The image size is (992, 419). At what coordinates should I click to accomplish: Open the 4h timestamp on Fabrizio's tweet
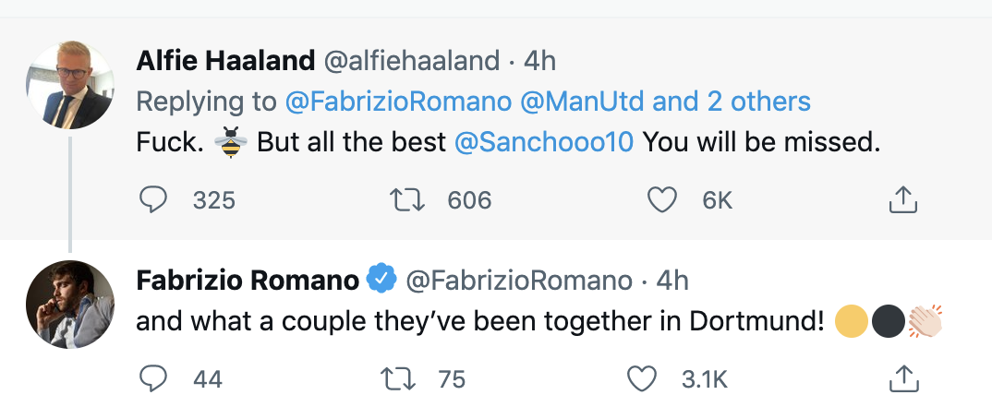point(672,279)
